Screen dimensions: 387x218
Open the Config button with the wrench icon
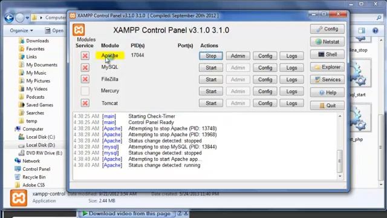click(x=327, y=29)
